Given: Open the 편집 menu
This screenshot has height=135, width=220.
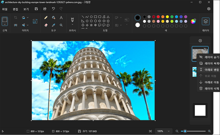Looking at the screenshot, I should (15, 9).
